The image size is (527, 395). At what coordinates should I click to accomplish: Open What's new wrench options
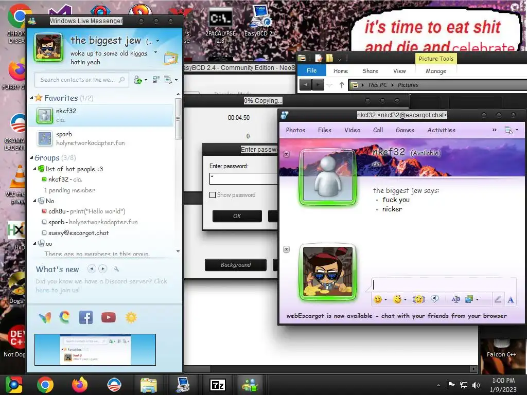click(x=116, y=269)
